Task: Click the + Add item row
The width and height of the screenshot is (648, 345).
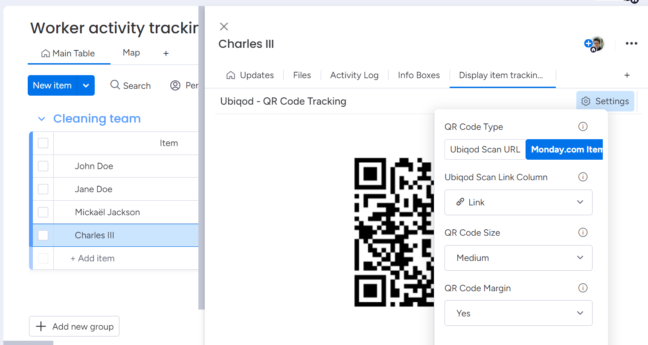Action: 93,258
